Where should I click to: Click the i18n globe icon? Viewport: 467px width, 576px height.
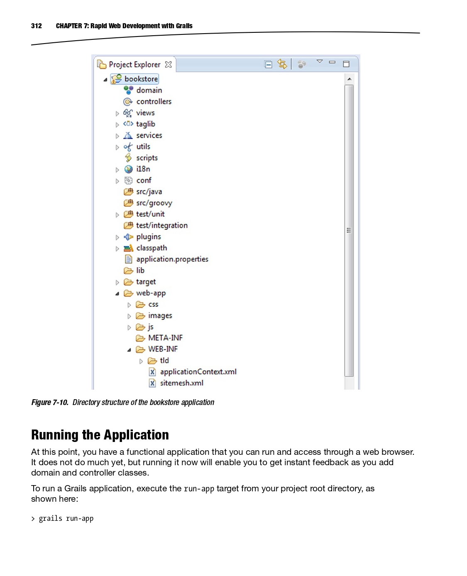click(129, 169)
